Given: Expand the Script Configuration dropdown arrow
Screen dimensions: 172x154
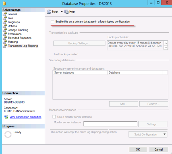Looking at the screenshot, I should 164,134.
